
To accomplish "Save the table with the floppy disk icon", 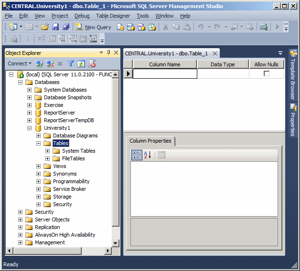I will pos(55,27).
